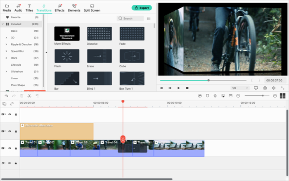This screenshot has width=289, height=181.
Task: Click the zoom in plus icon
Action: point(275,95)
